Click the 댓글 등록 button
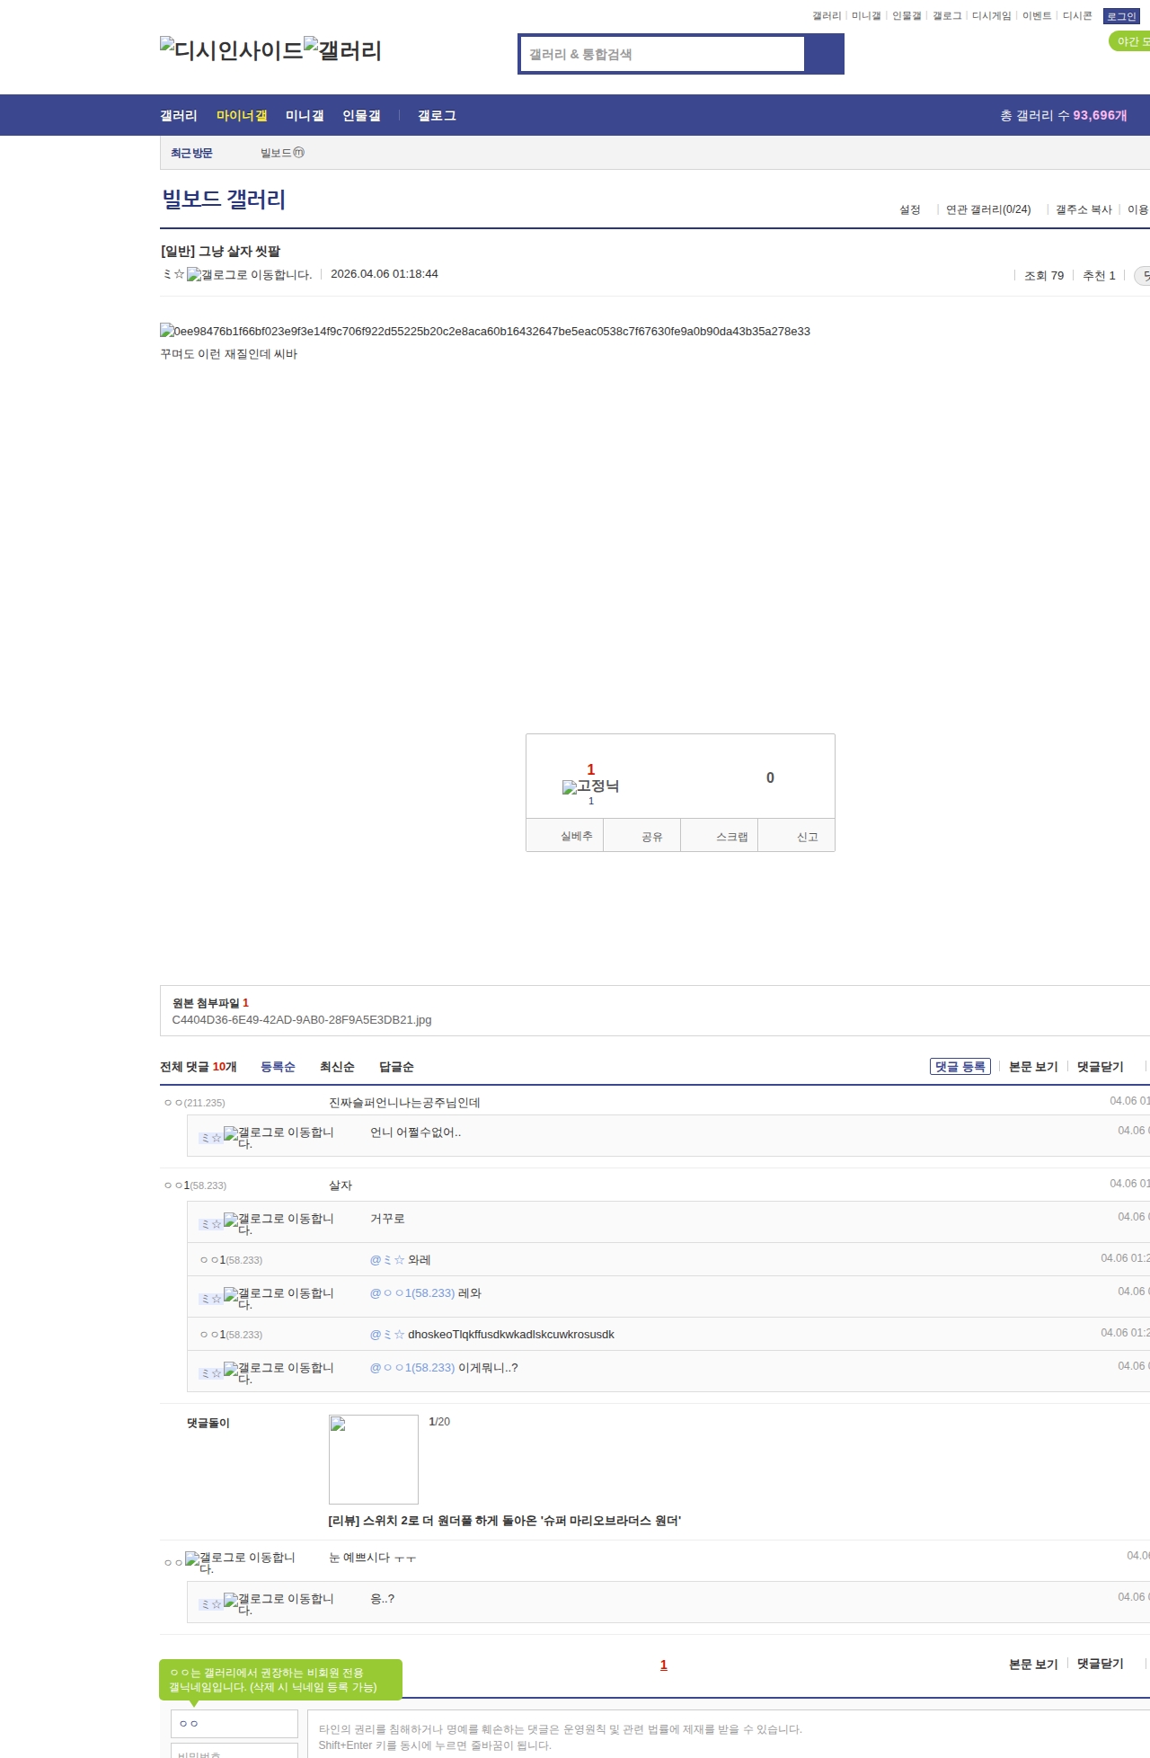This screenshot has height=1758, width=1150. [960, 1067]
